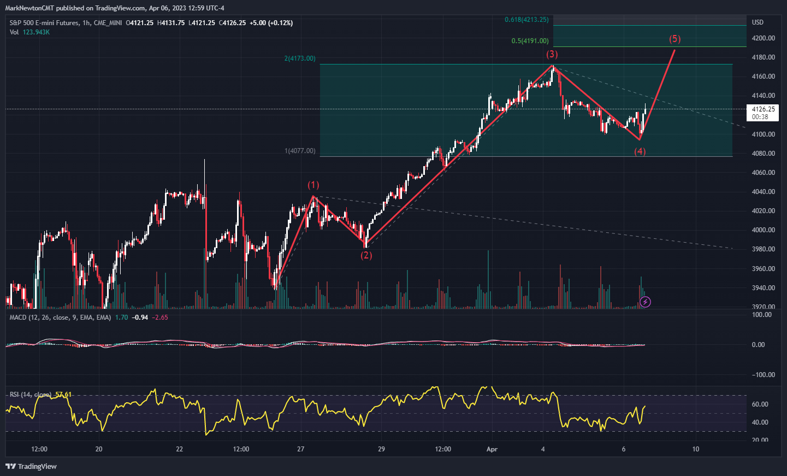Viewport: 787px width, 476px height.
Task: Click the 0.5(4191.00) Fibonacci level label
Action: [x=530, y=41]
